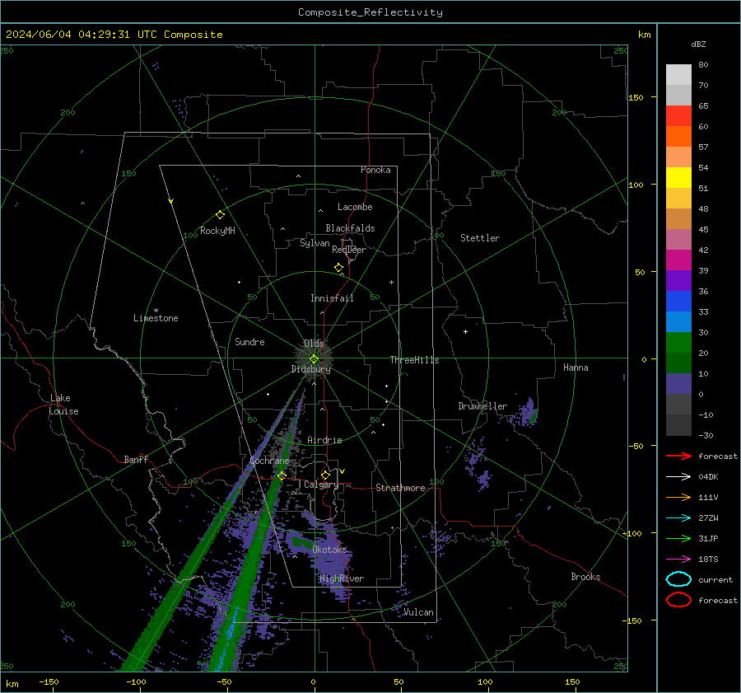This screenshot has height=693, width=741.
Task: Select the white 04DK arrow symbol
Action: click(x=678, y=477)
